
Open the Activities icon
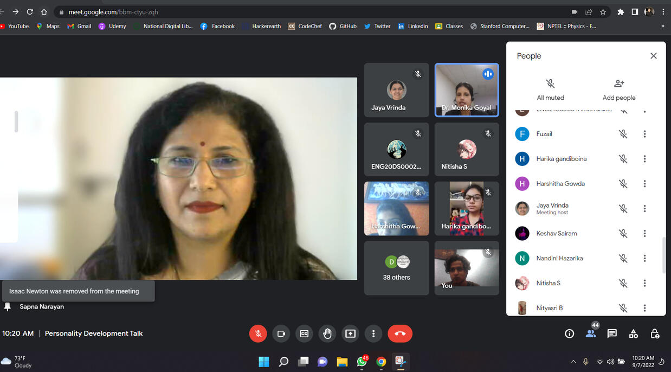(633, 333)
